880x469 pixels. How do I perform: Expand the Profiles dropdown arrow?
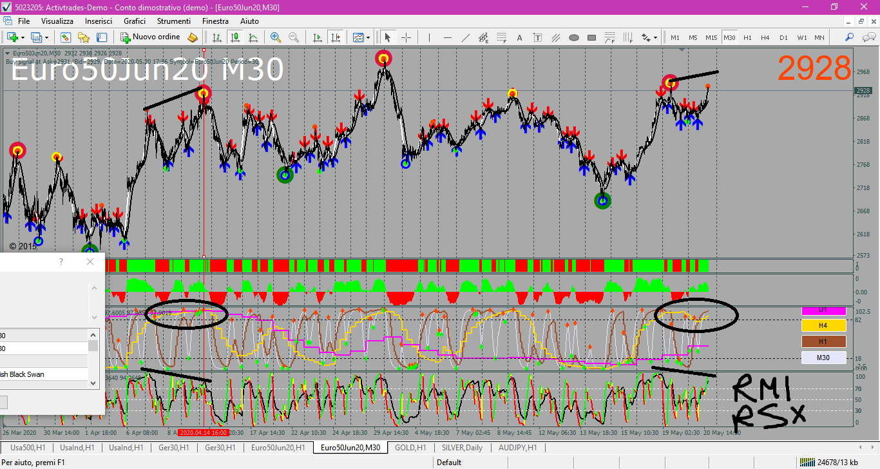tap(46, 37)
